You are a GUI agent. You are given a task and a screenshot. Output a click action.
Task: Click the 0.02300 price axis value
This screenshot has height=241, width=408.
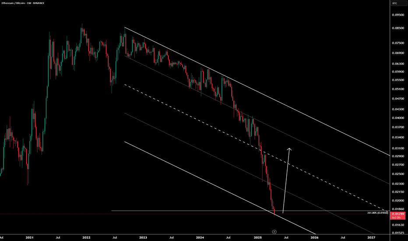click(398, 184)
